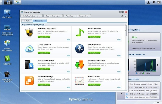This screenshot has width=162, height=104.
Task: Install Antivirus Essential package
Action: 44,37
